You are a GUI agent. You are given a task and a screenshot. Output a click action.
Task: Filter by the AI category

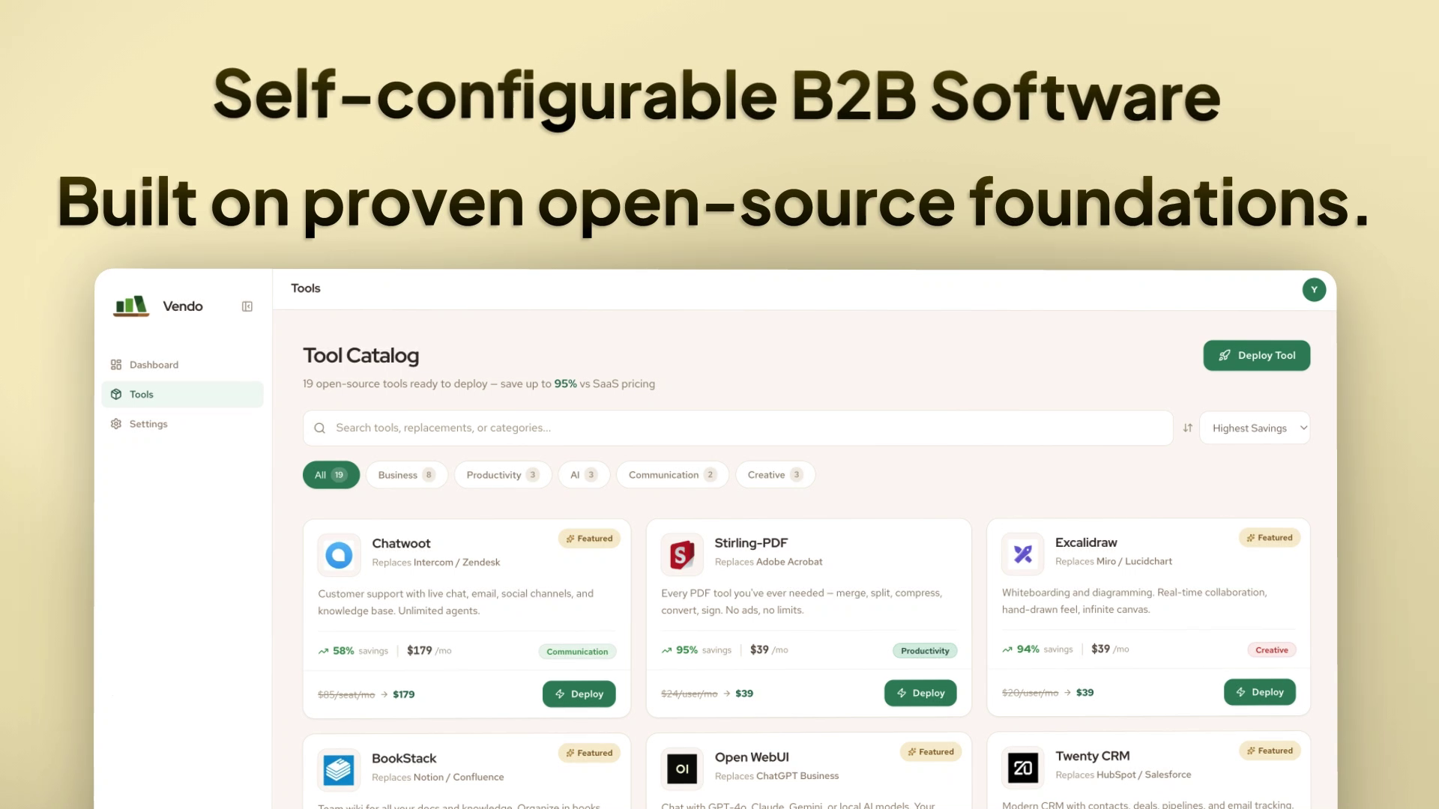pyautogui.click(x=583, y=475)
